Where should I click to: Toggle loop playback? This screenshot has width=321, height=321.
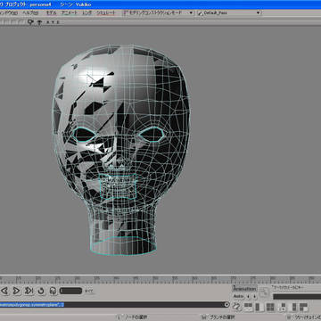(x=41, y=291)
